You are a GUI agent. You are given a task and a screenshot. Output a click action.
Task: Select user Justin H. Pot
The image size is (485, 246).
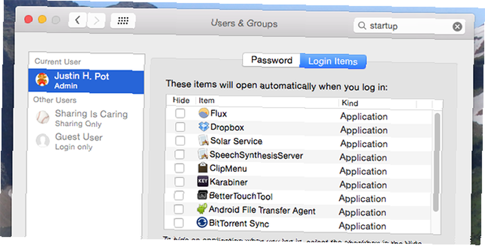86,80
